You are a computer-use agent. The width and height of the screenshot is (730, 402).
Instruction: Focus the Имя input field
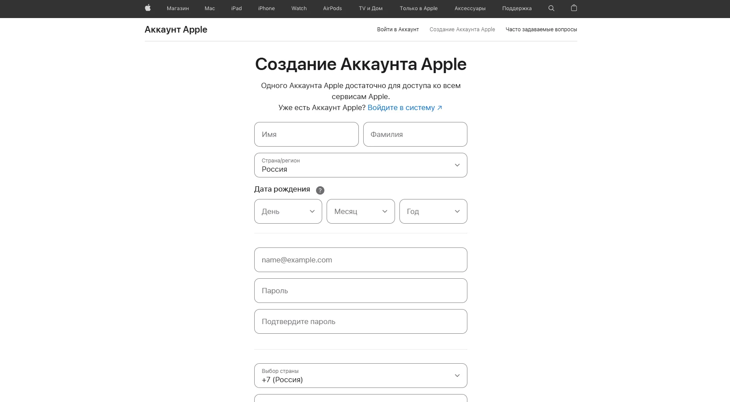click(x=306, y=134)
